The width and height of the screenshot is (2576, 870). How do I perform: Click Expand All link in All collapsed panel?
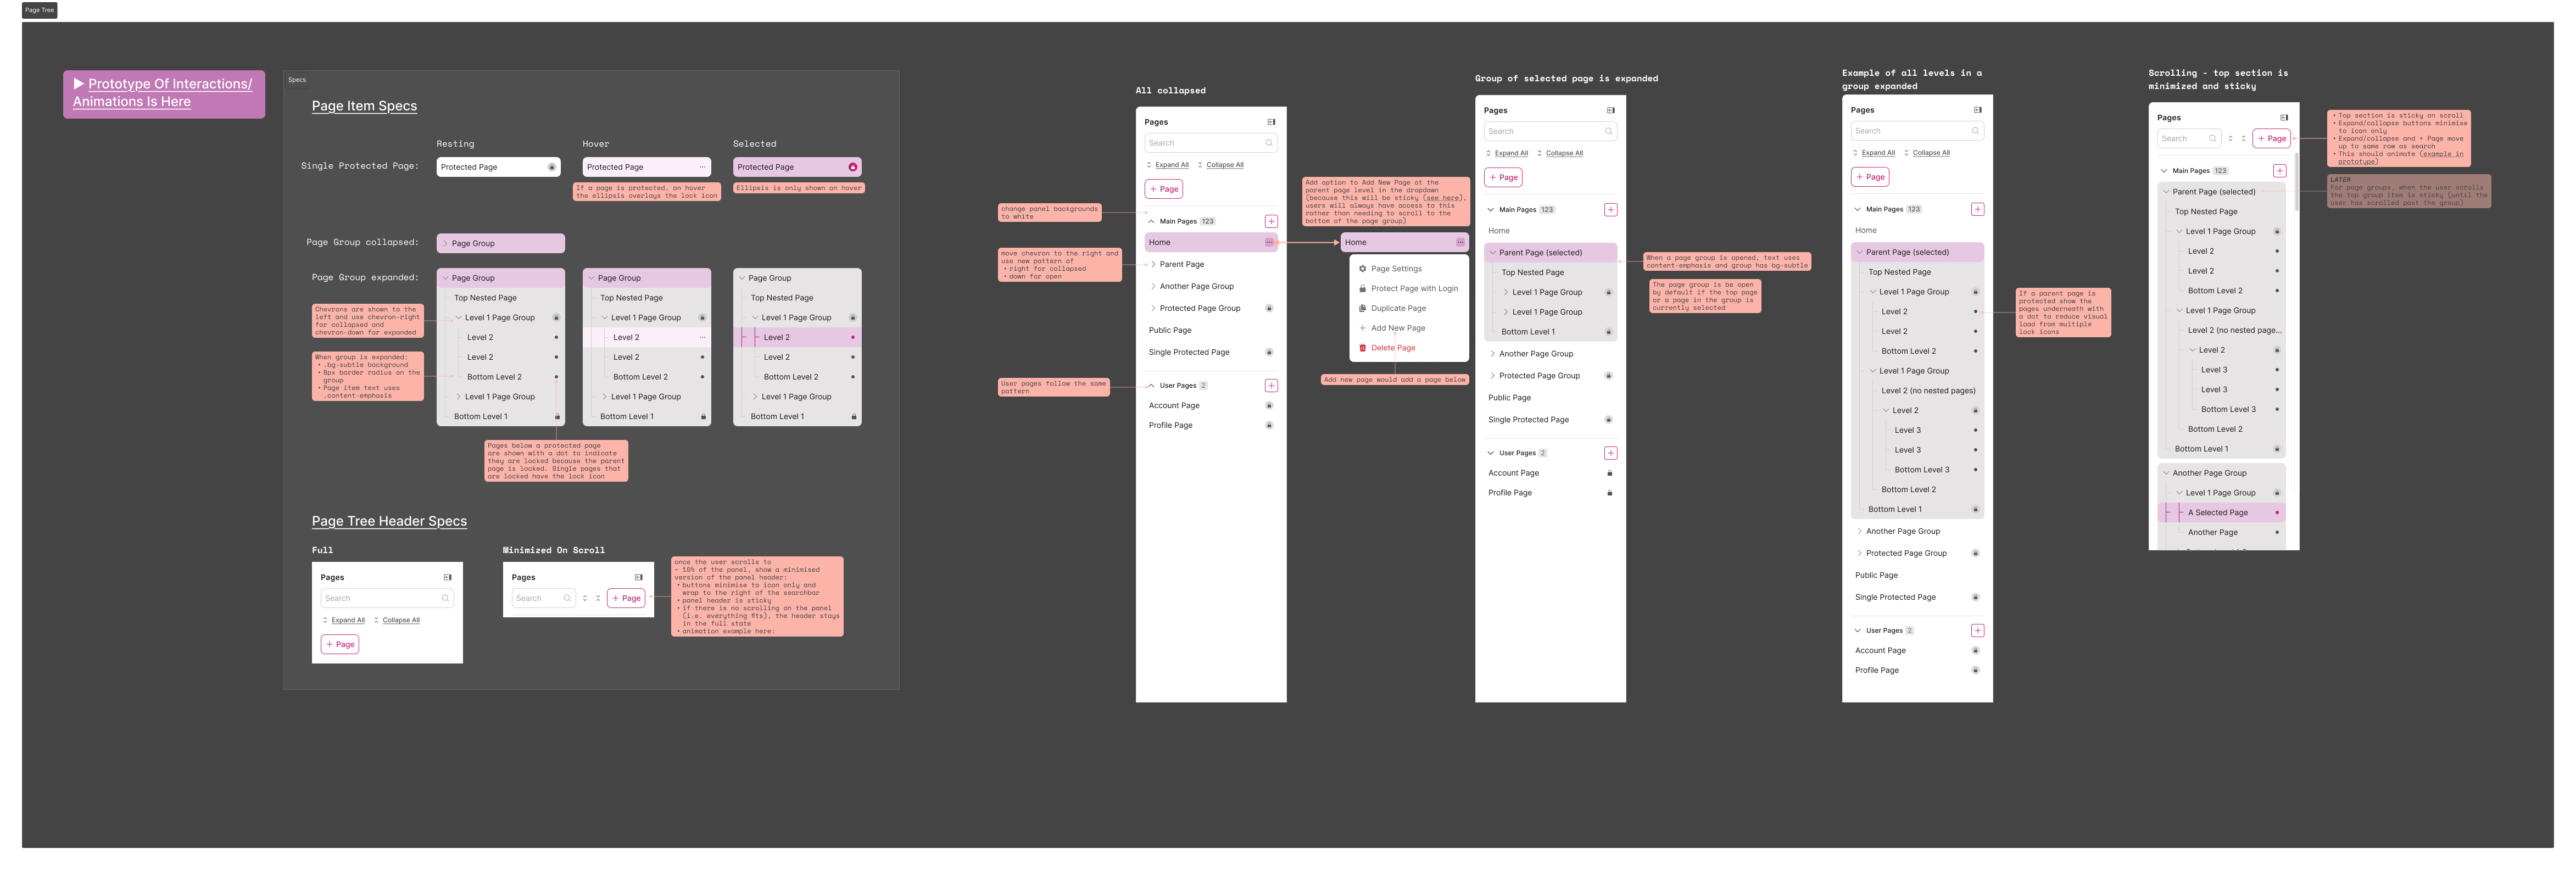1172,165
